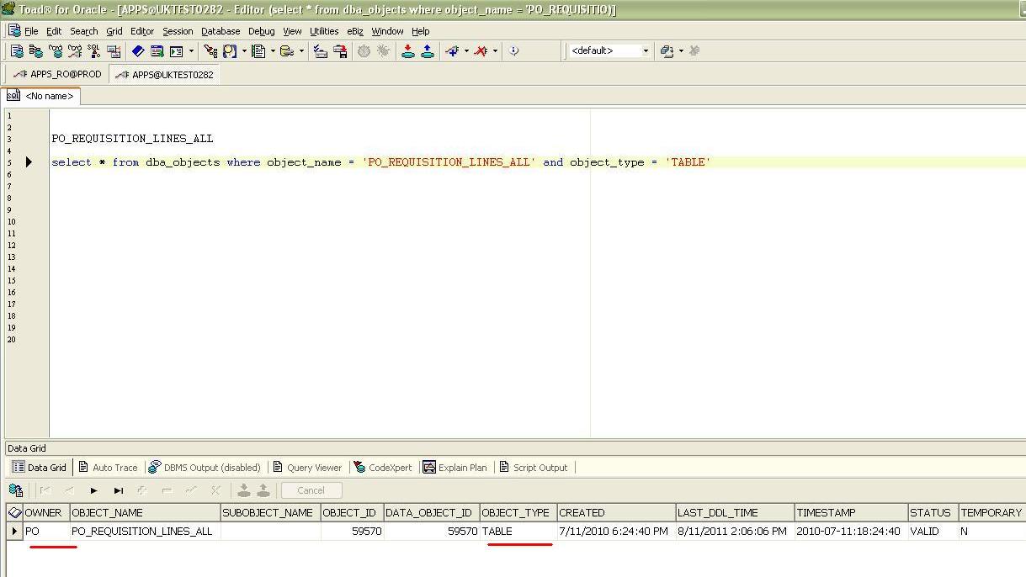
Task: Click the OWNER column header
Action: (x=46, y=512)
